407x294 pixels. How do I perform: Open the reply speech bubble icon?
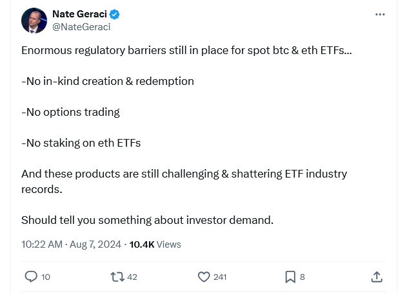pos(31,277)
